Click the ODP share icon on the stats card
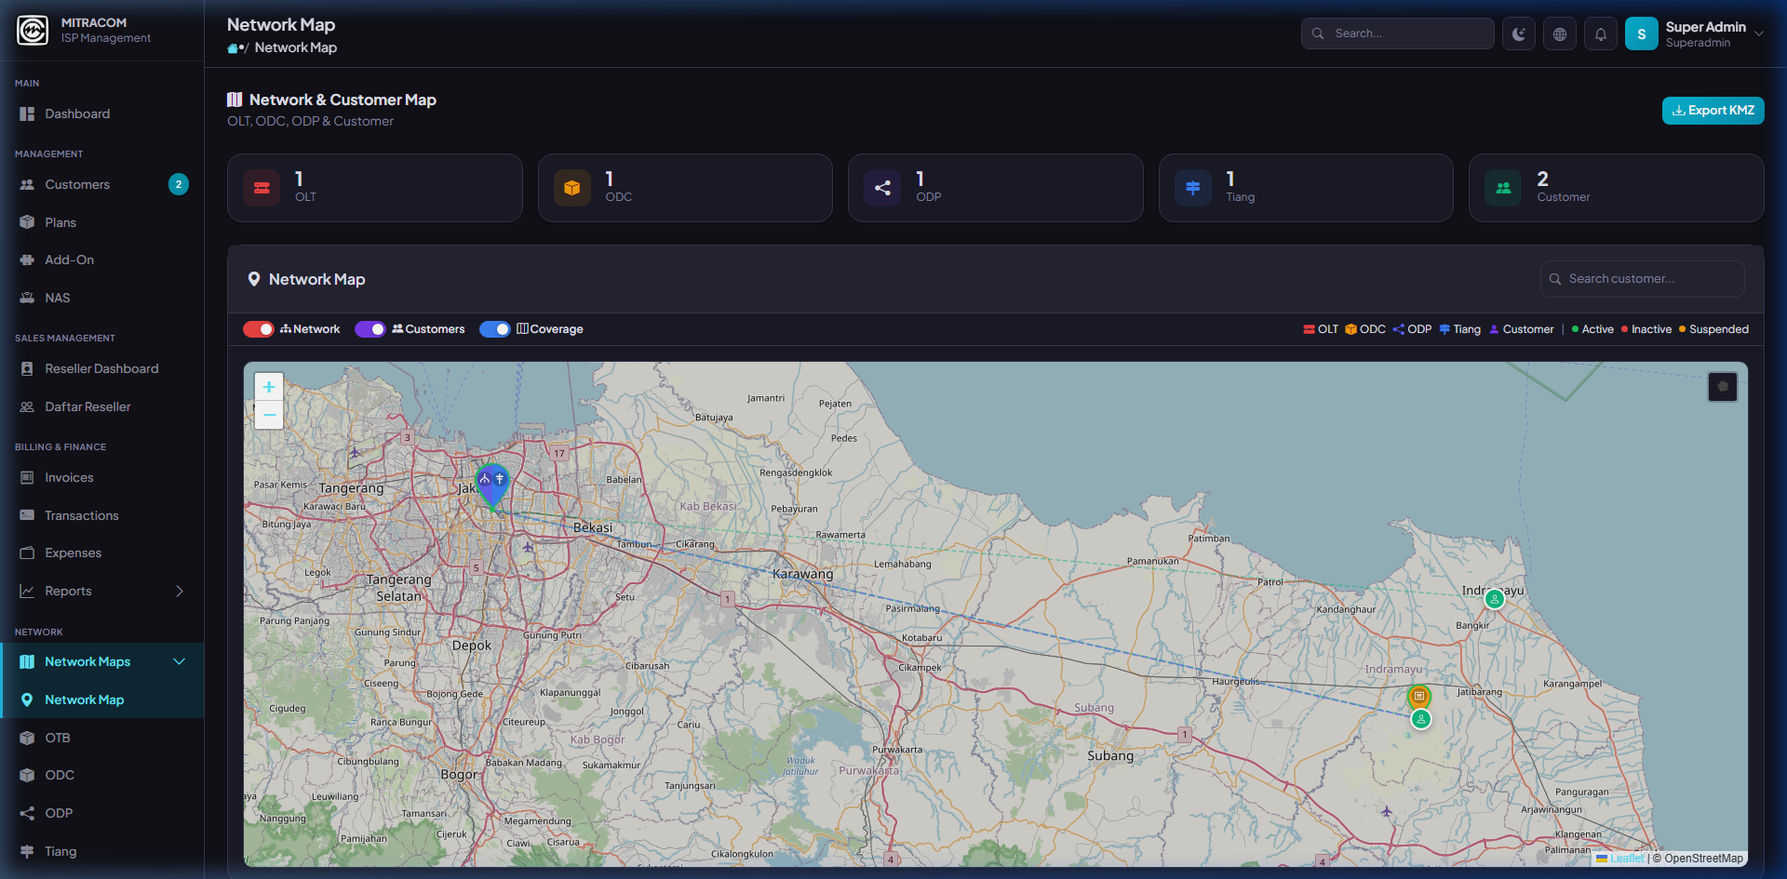1787x879 pixels. point(881,187)
